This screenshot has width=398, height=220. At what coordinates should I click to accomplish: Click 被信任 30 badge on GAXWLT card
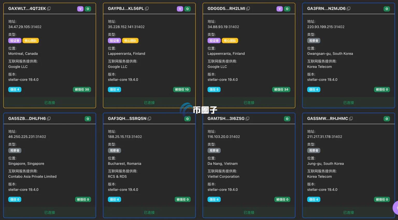(x=82, y=90)
